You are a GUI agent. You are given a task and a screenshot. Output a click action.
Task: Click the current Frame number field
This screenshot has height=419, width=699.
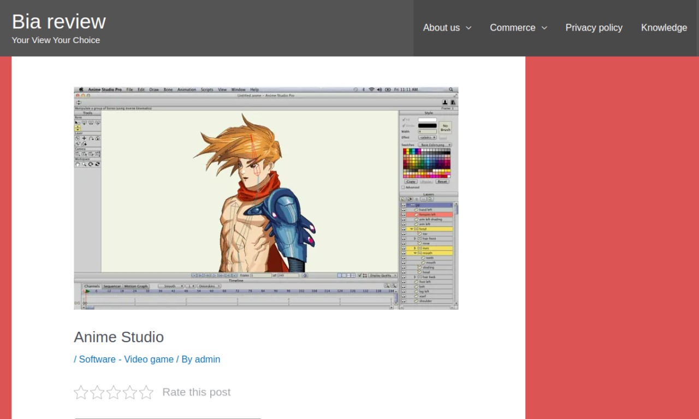coord(261,276)
